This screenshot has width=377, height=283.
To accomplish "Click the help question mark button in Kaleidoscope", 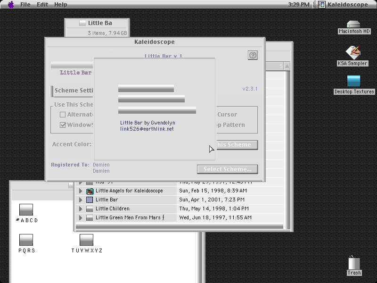I will 253,55.
